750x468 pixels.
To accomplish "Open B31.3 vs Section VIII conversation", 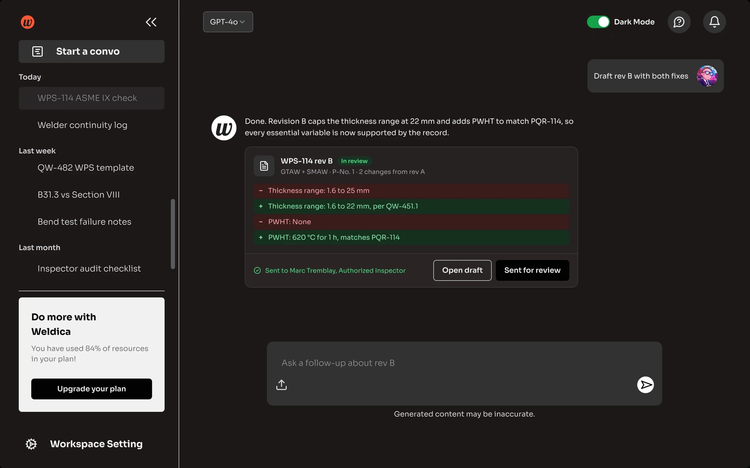I will click(78, 194).
